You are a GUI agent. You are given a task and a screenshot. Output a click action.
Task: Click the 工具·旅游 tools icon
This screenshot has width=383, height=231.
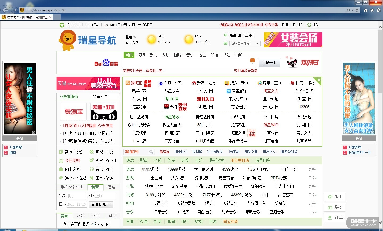point(91,178)
